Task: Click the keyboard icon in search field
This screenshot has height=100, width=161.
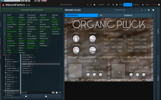Action: pyautogui.click(x=53, y=92)
